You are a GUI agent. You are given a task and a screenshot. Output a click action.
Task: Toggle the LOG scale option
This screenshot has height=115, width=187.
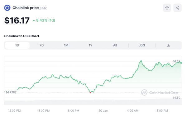coord(142,45)
